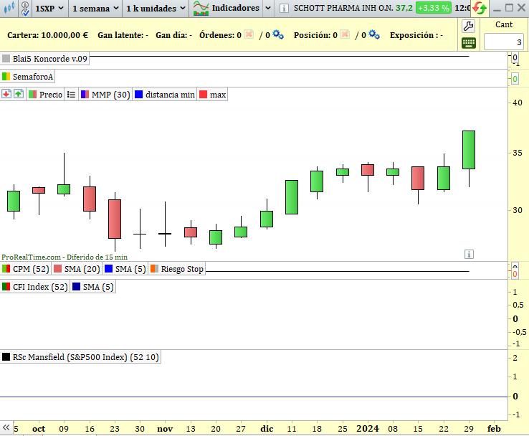529x436 pixels.
Task: Click the nov month label on time axis
Action: 165,429
